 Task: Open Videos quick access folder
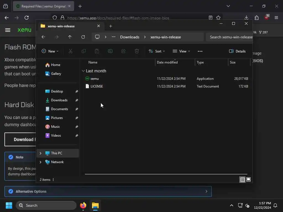(58, 136)
